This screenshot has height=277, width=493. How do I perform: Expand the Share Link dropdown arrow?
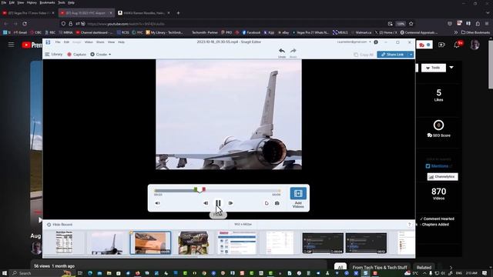411,55
